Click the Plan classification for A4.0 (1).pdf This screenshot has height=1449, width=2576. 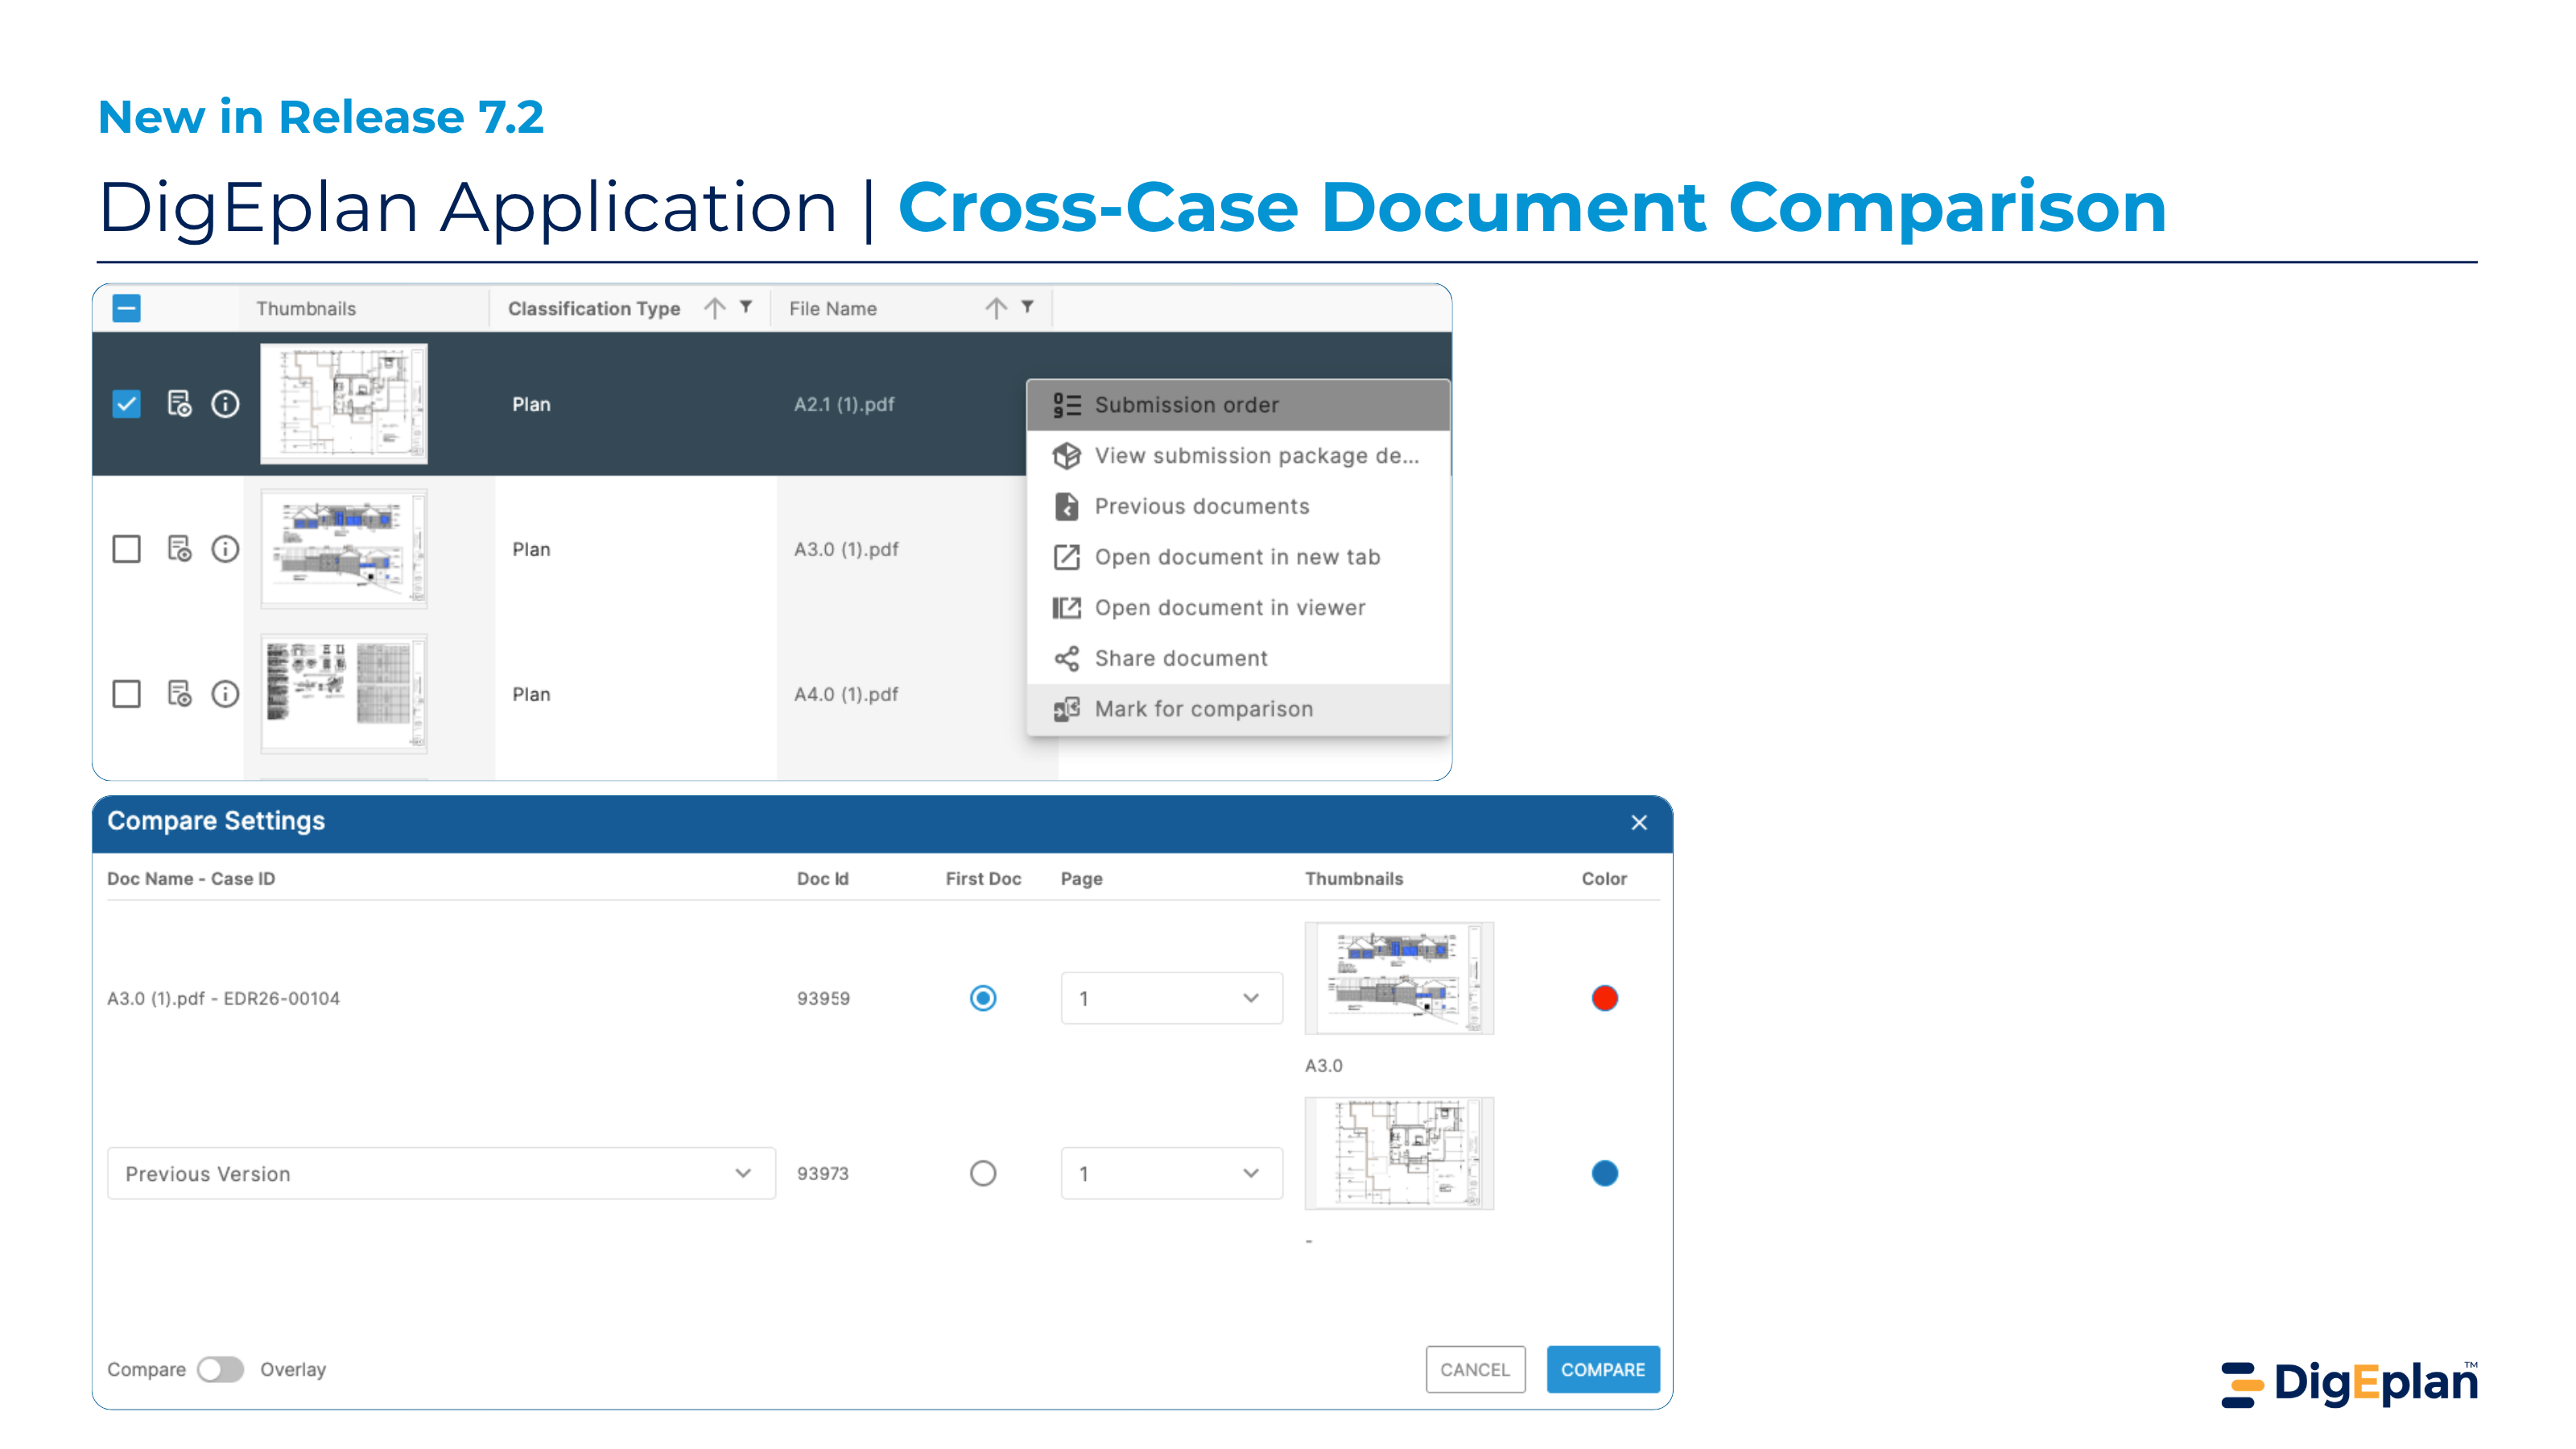click(x=531, y=695)
